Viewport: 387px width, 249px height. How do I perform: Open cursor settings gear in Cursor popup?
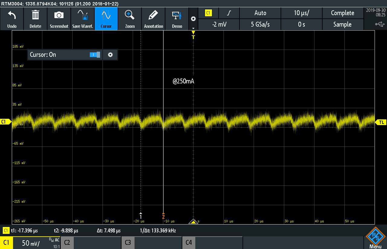point(110,55)
